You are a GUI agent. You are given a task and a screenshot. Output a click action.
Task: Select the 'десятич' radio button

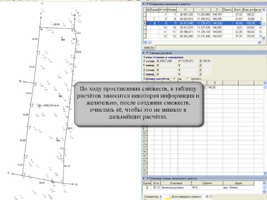point(188,79)
